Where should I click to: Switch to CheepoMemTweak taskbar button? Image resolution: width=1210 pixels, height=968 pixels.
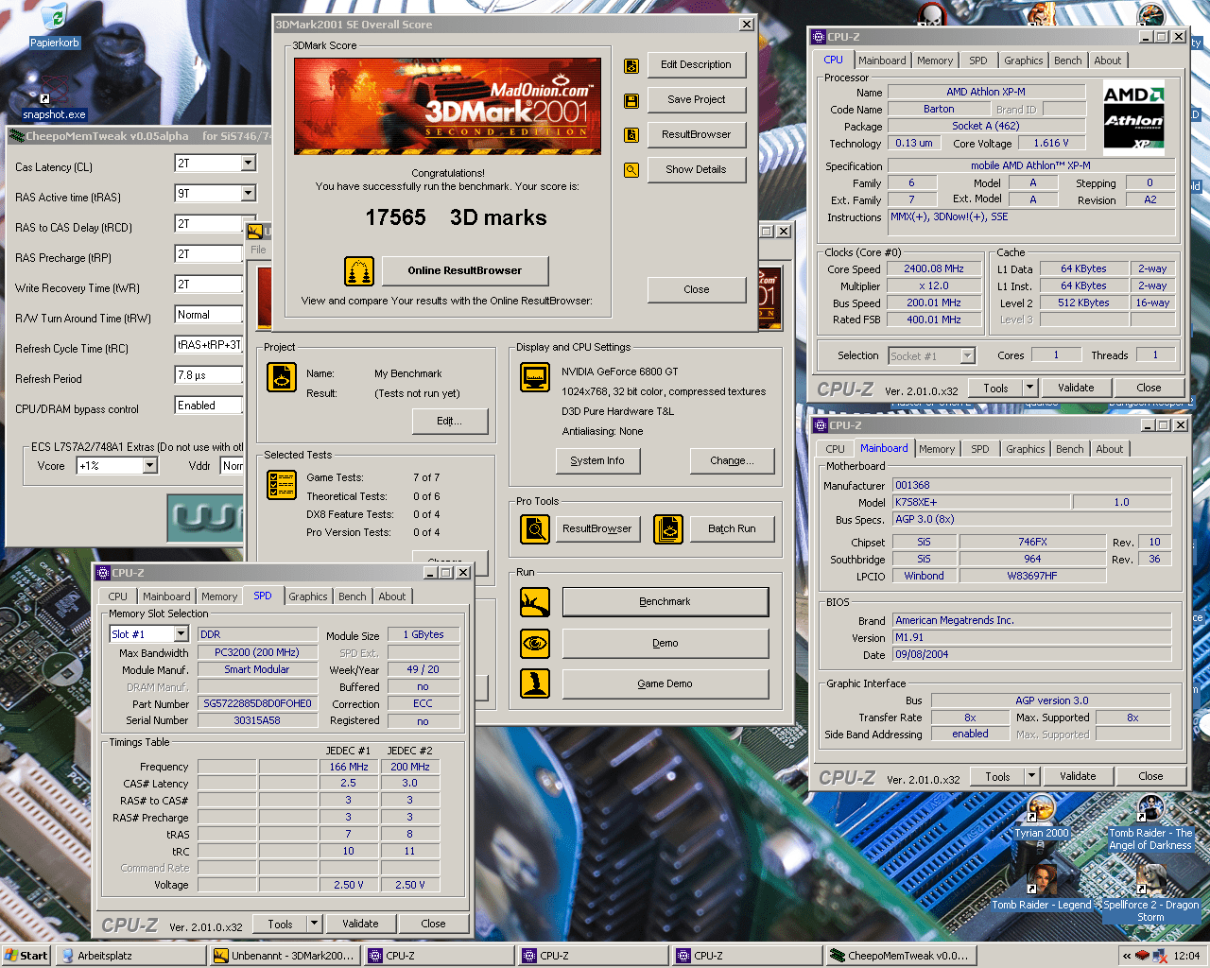[900, 956]
